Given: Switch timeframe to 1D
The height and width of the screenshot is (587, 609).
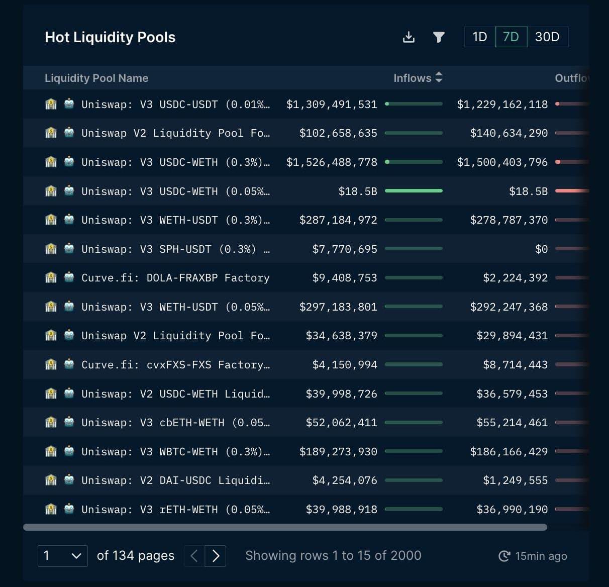Looking at the screenshot, I should point(479,37).
